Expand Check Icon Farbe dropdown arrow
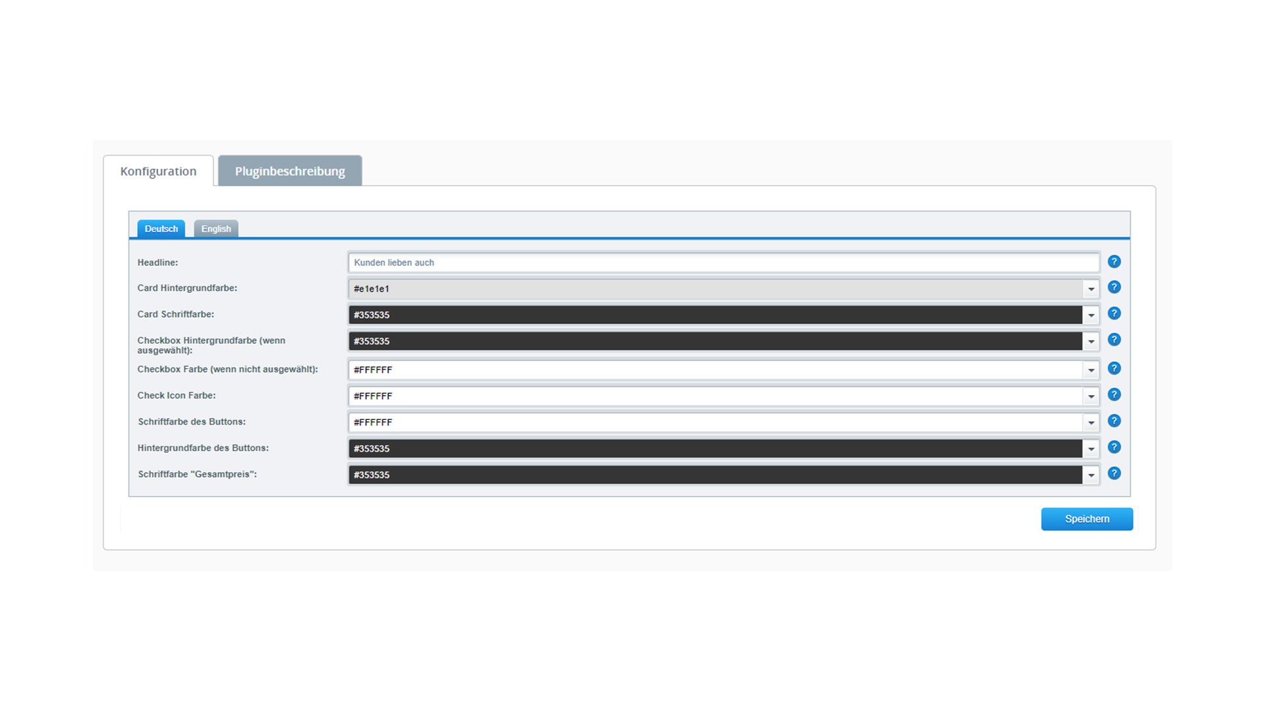Image resolution: width=1265 pixels, height=711 pixels. point(1091,396)
